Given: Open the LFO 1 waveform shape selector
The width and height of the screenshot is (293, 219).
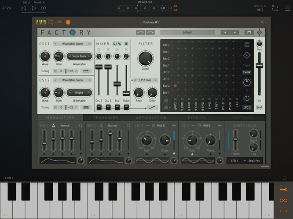Looking at the screenshot, I should tap(148, 126).
